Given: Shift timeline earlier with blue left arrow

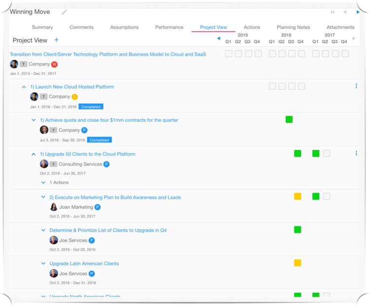Looking at the screenshot, I should [219, 38].
